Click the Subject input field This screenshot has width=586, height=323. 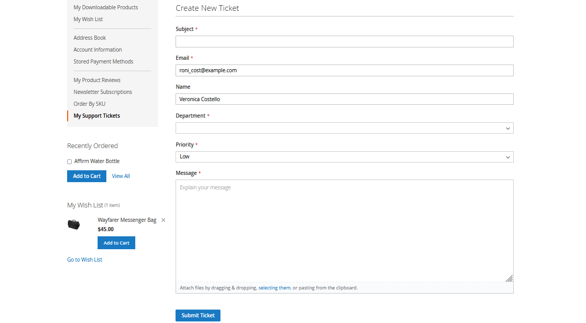tap(344, 42)
